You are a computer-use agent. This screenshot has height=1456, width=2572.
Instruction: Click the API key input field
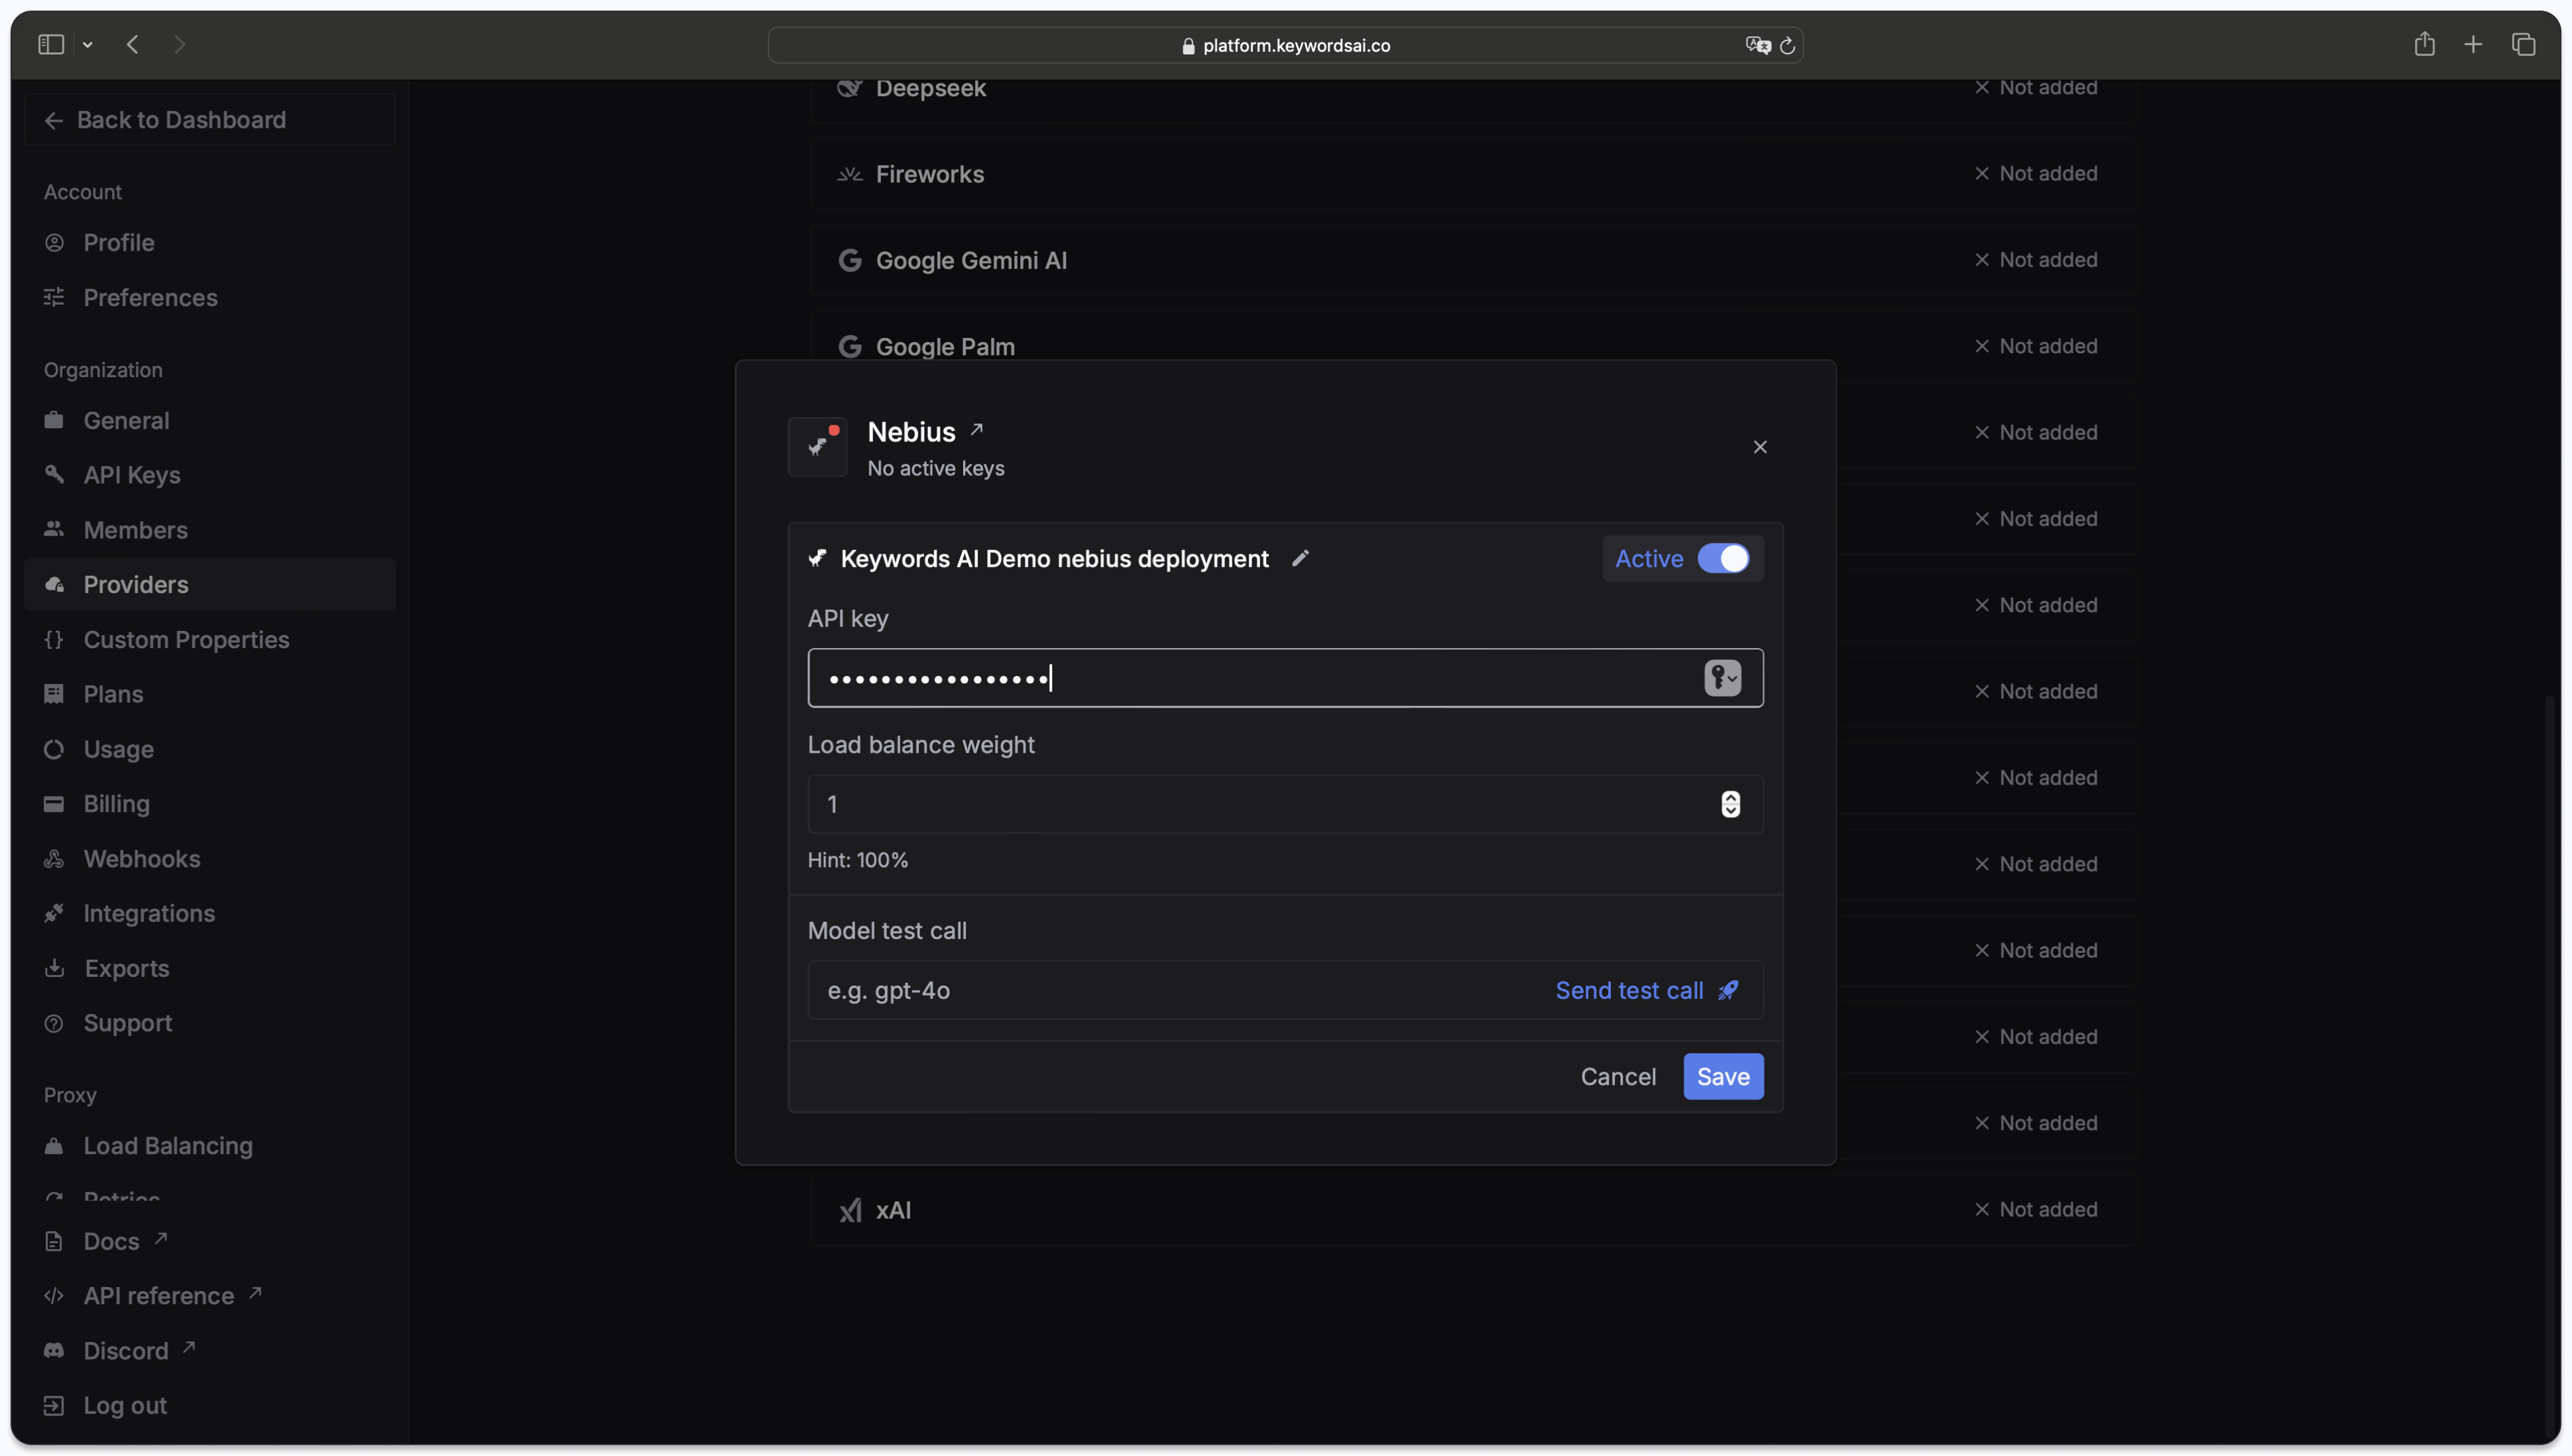click(1285, 678)
